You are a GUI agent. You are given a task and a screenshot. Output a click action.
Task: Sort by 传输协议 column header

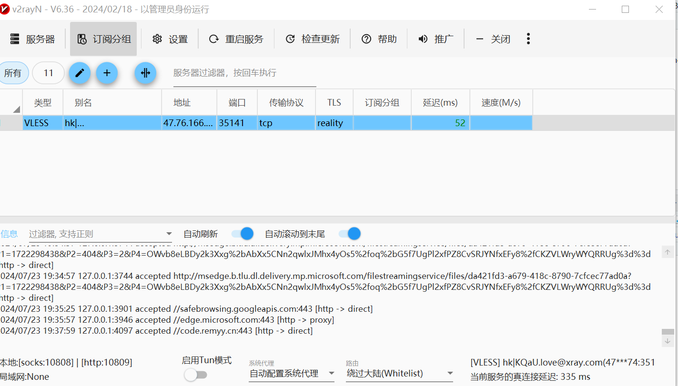pos(286,103)
